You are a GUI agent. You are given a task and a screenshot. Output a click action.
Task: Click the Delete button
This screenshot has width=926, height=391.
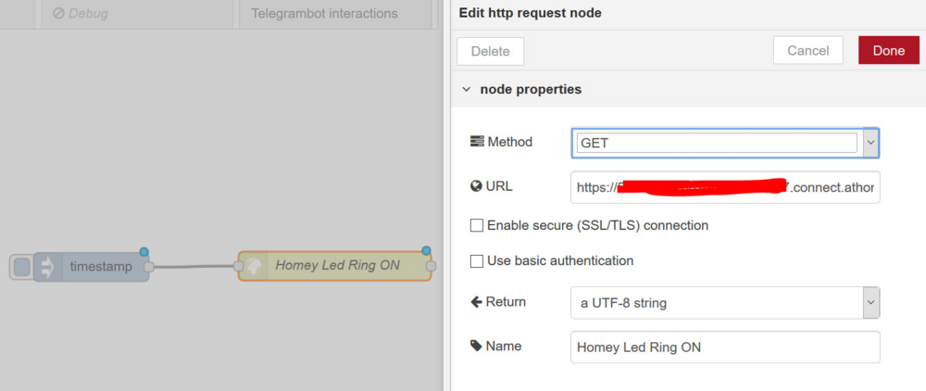[x=490, y=51]
